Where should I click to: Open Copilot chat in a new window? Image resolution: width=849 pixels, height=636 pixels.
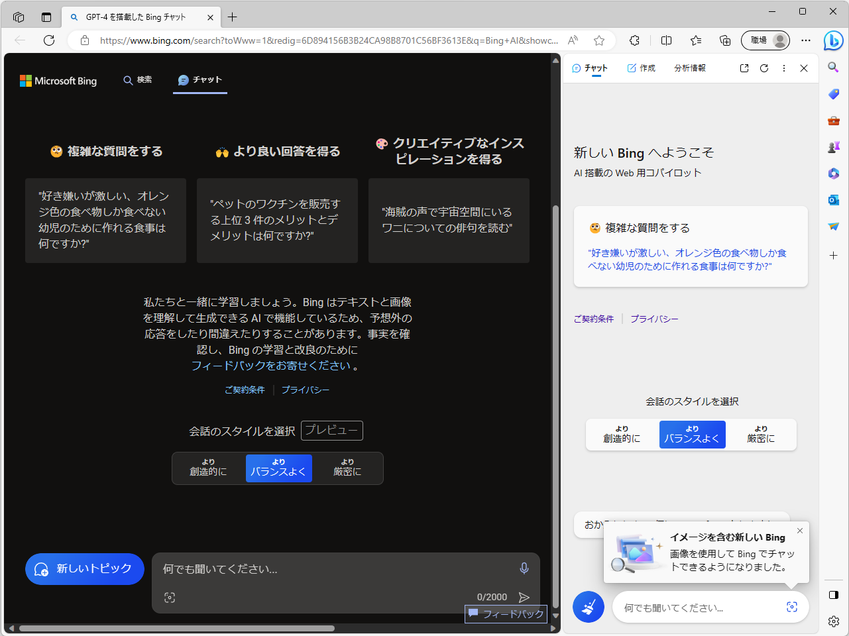tap(744, 68)
